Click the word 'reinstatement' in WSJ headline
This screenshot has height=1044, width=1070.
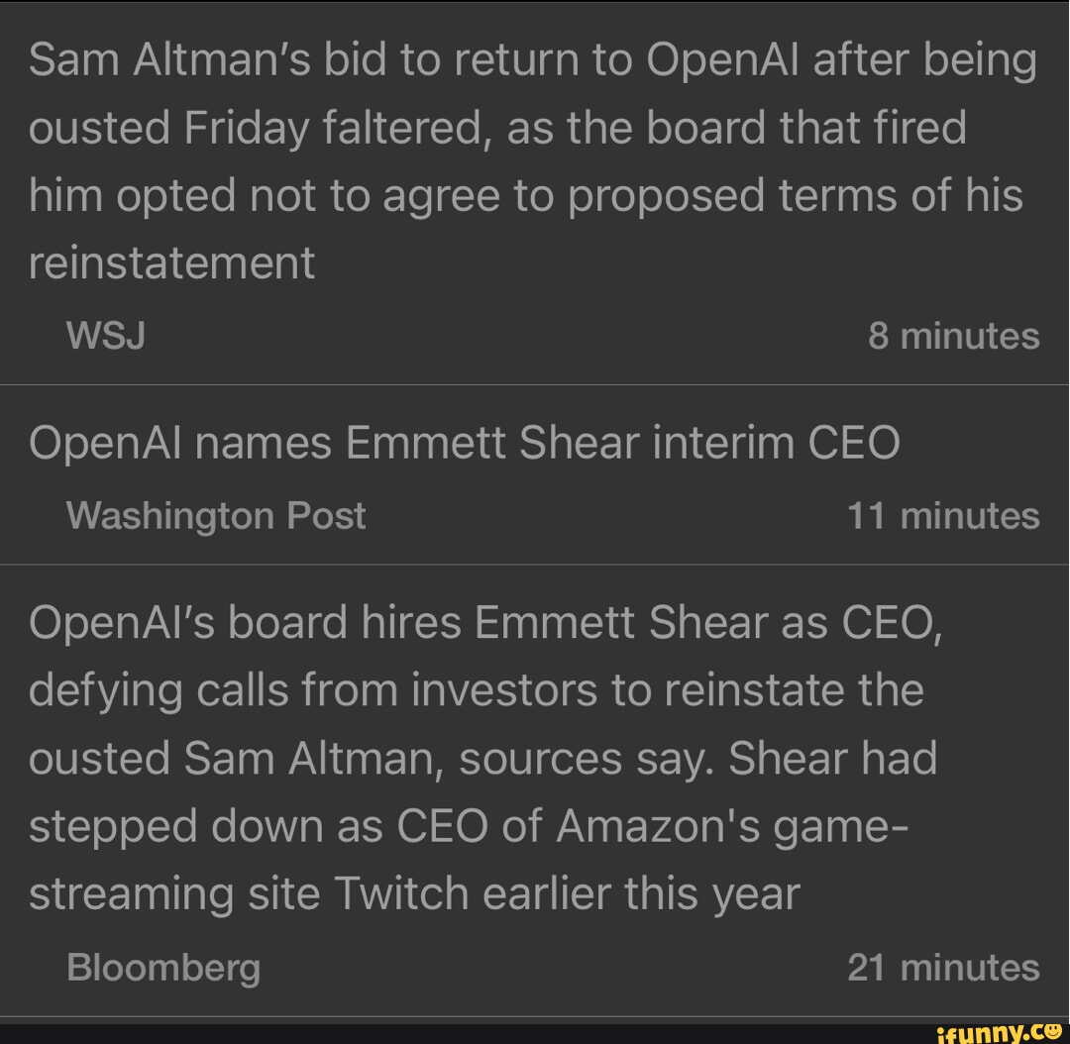(x=171, y=263)
